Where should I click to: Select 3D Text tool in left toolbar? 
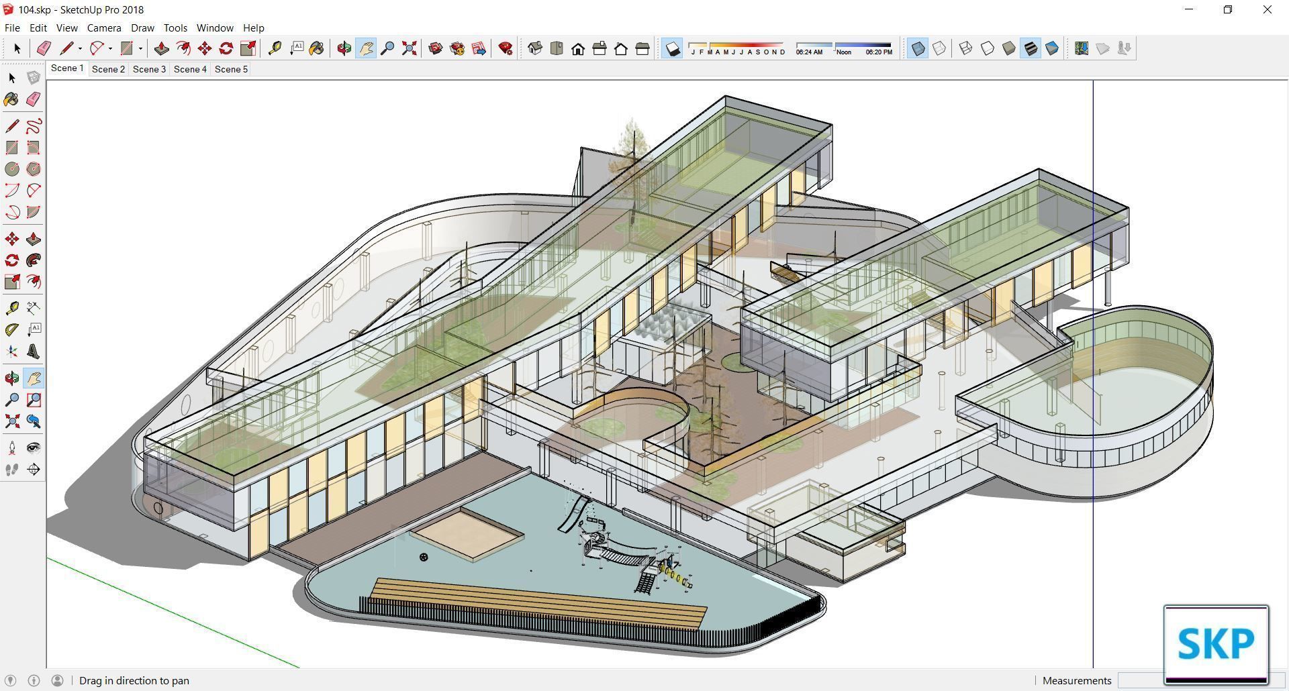pos(34,351)
